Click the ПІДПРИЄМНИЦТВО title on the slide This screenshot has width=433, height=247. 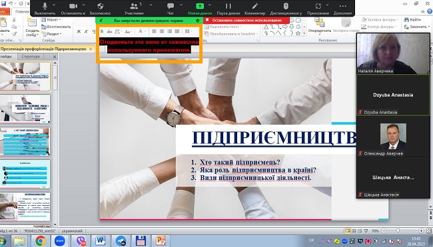[274, 137]
